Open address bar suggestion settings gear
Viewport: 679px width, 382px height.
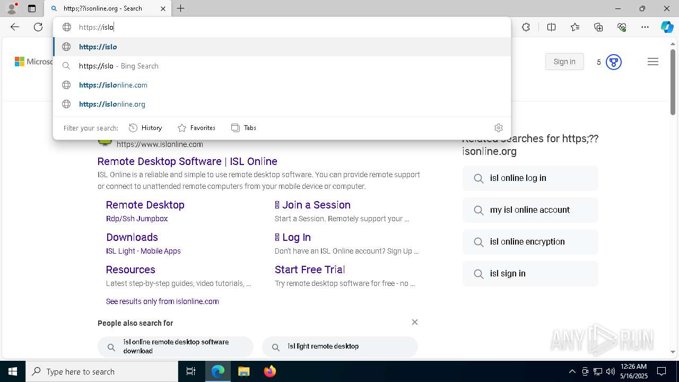(498, 128)
